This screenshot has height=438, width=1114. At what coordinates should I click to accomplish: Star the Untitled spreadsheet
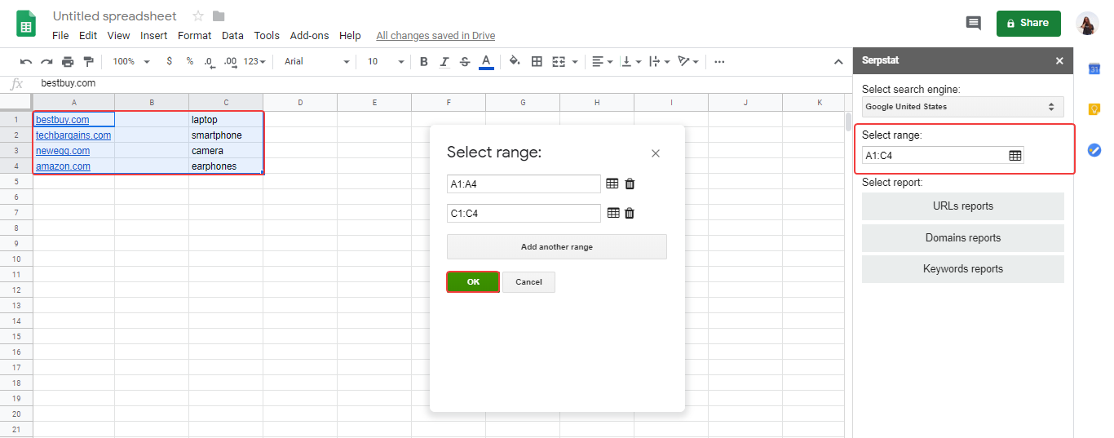(198, 16)
